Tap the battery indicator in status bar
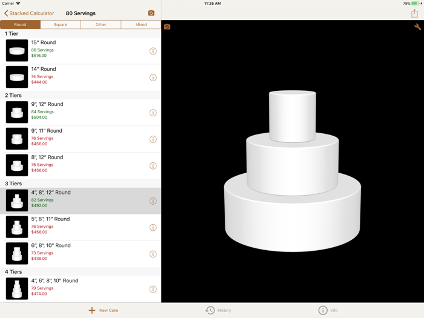 (415, 4)
